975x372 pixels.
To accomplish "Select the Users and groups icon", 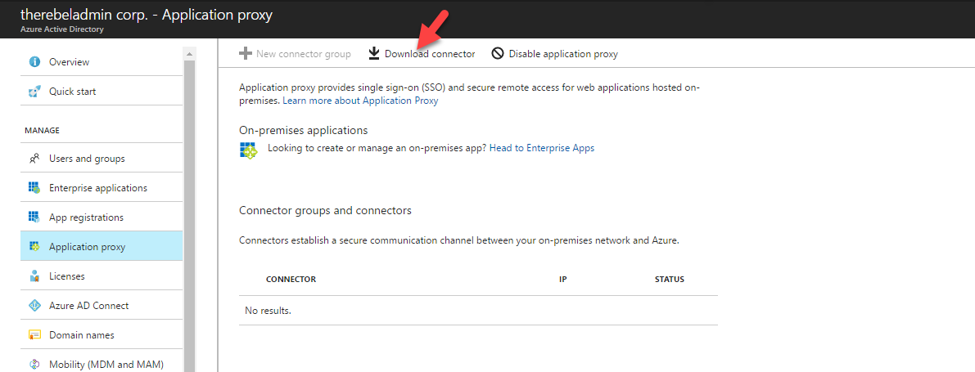I will (35, 159).
